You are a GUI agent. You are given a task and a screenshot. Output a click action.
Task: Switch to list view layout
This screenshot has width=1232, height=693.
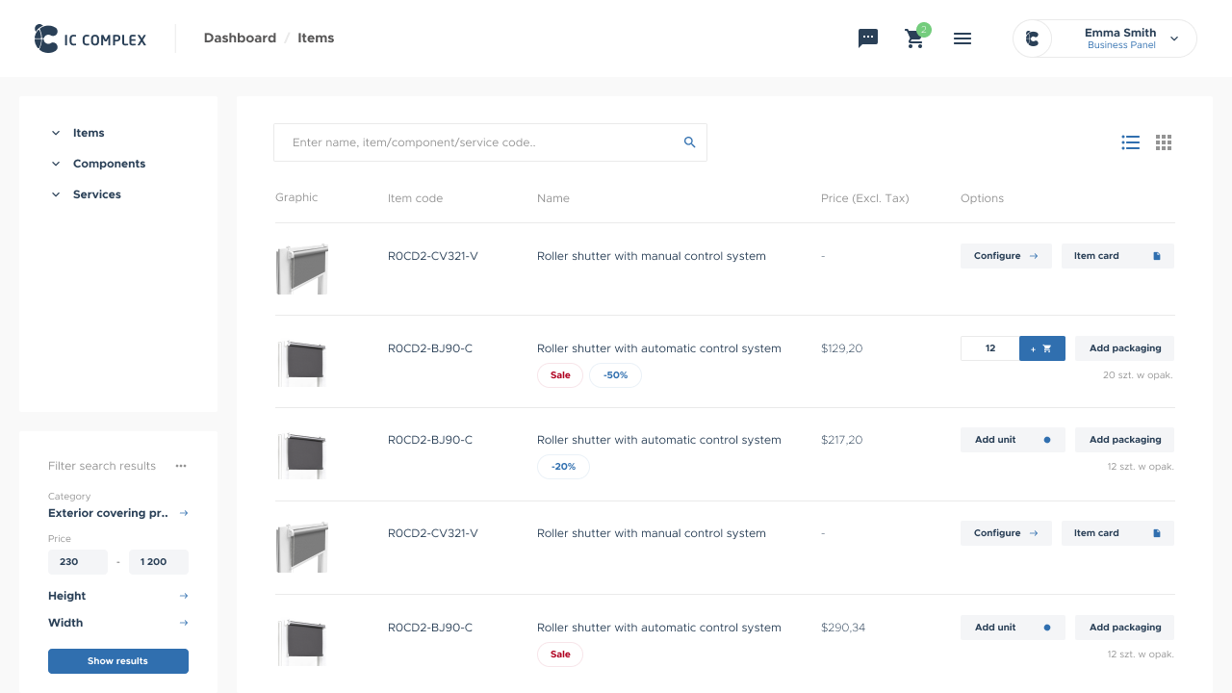point(1131,142)
